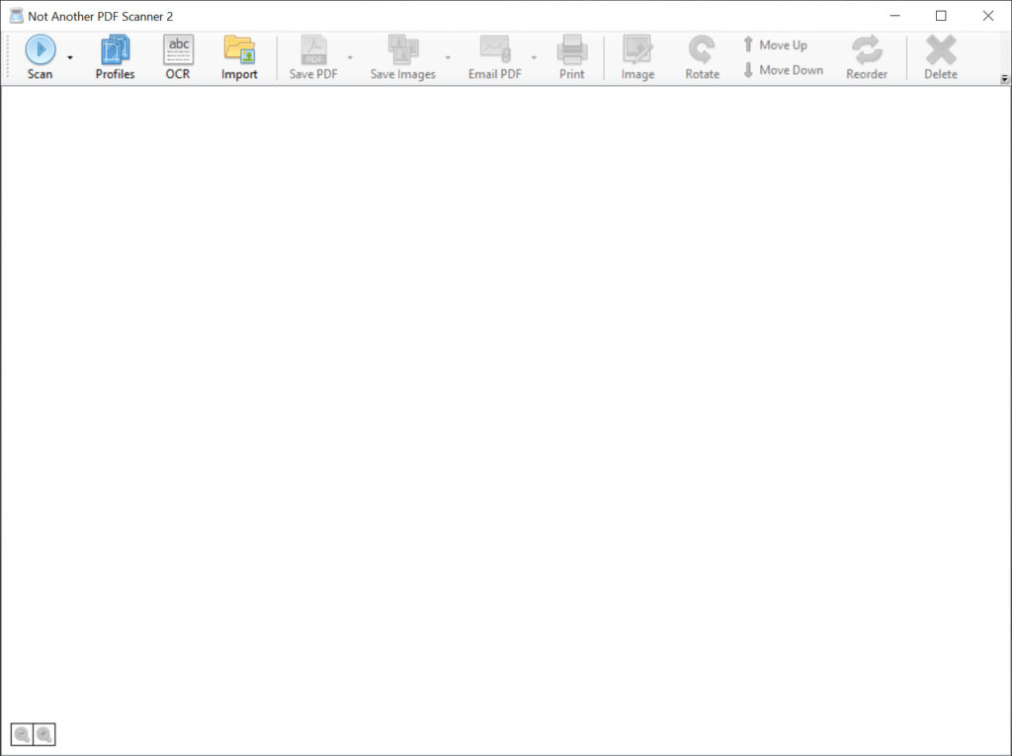
Task: Expand the Email PDF dropdown arrow
Action: (x=534, y=58)
